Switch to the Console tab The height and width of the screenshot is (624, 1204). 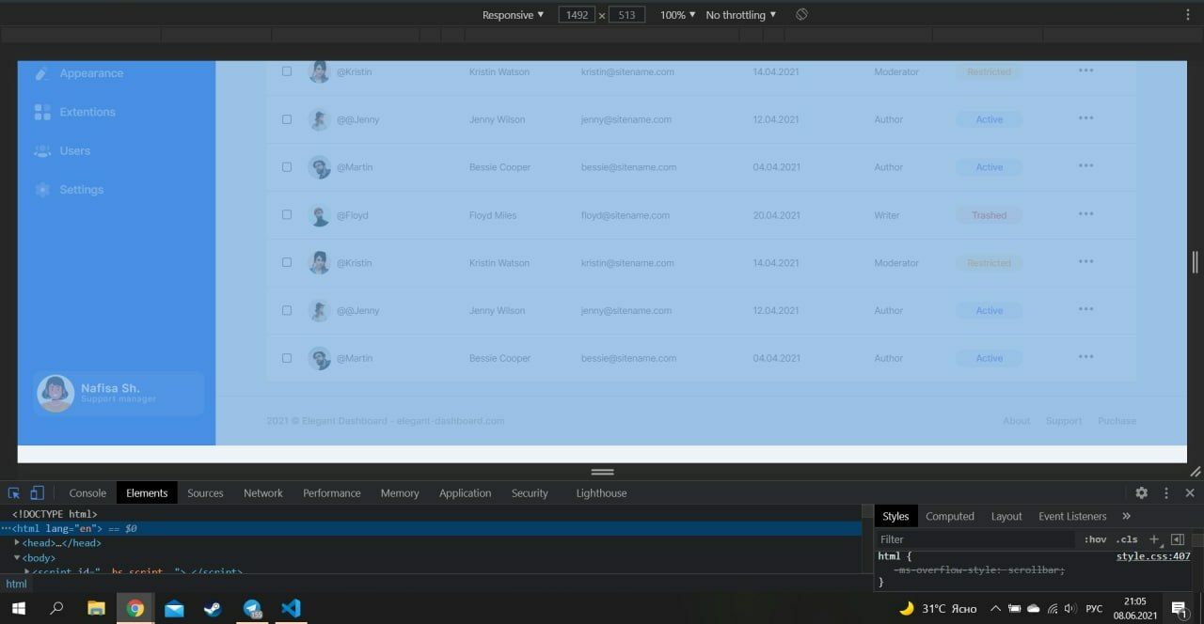tap(87, 492)
